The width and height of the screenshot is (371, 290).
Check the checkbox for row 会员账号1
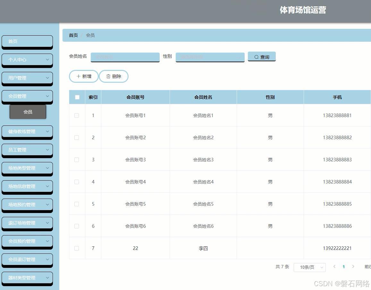click(77, 115)
